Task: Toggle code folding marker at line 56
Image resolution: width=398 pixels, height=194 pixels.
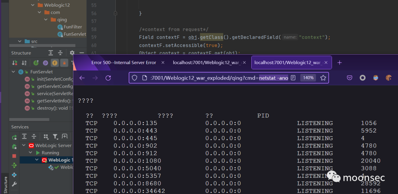Action: point(115,13)
